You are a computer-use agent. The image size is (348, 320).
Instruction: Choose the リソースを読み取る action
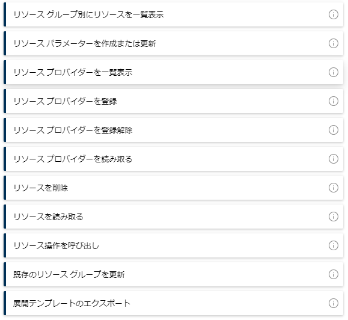click(x=173, y=217)
